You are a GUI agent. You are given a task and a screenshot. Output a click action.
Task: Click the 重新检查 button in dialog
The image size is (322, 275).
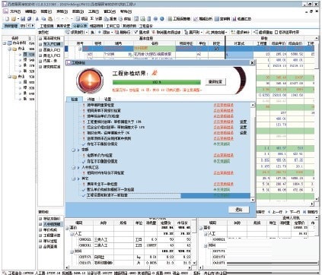pos(215,82)
